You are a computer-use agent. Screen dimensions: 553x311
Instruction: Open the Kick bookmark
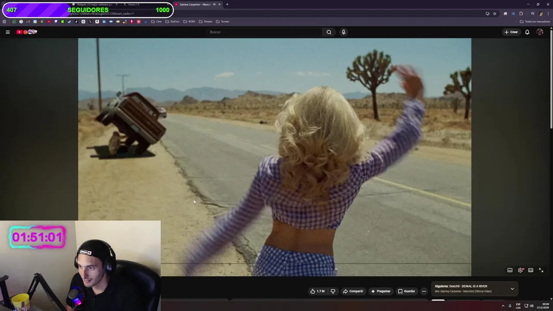pos(63,22)
